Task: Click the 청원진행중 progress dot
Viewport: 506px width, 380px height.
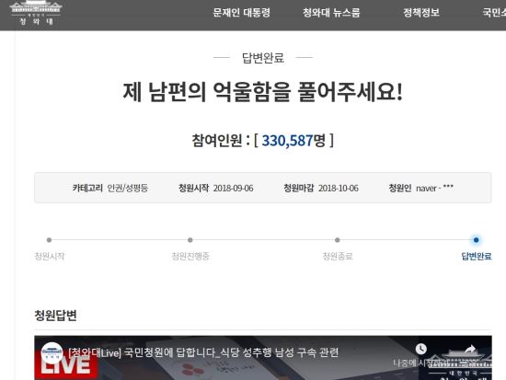Action: click(190, 240)
